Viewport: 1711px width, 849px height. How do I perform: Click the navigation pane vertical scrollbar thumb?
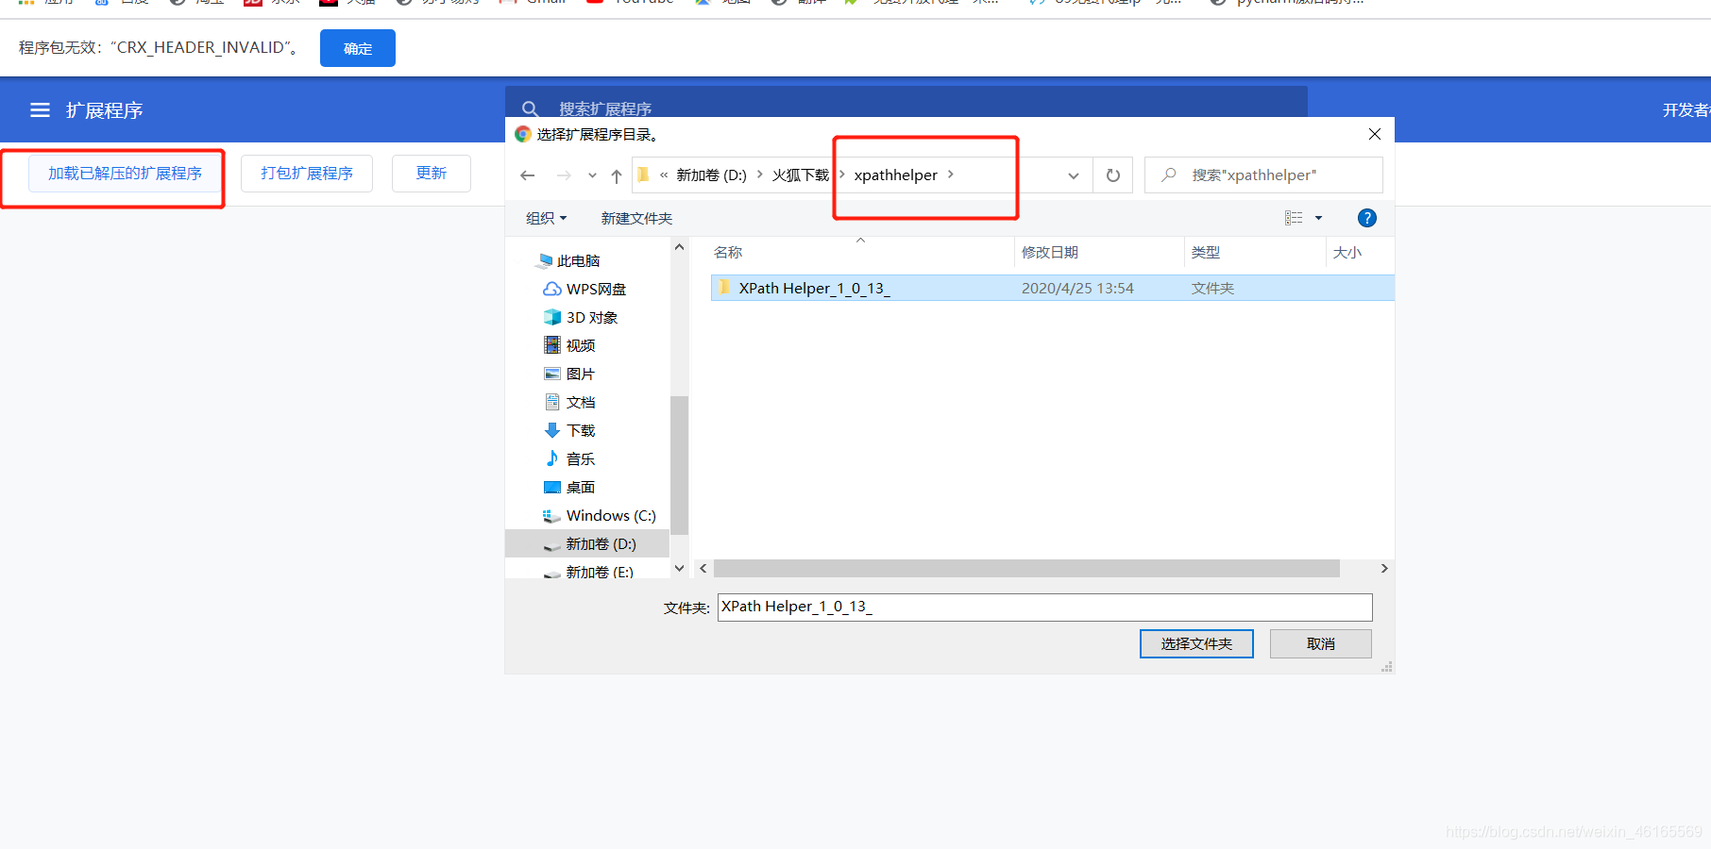click(x=679, y=465)
